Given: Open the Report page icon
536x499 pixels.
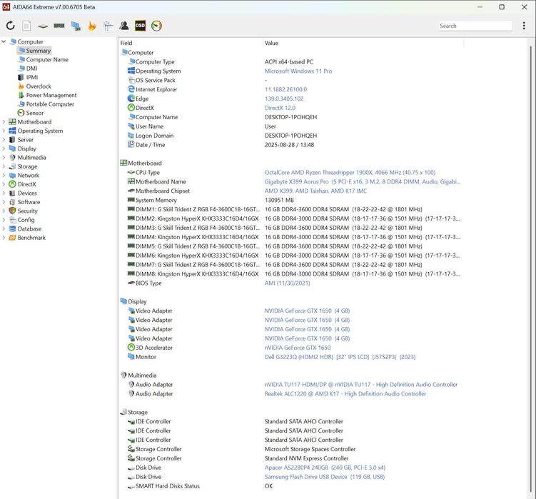Looking at the screenshot, I should click(26, 26).
